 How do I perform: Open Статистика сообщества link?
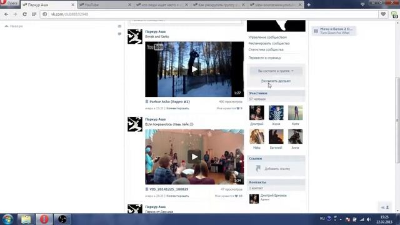coord(266,49)
